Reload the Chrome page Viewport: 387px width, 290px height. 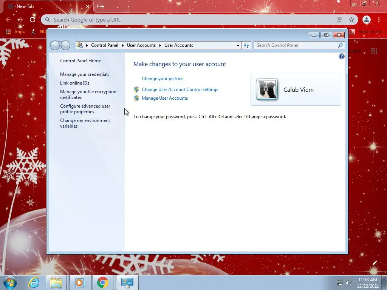[33, 20]
